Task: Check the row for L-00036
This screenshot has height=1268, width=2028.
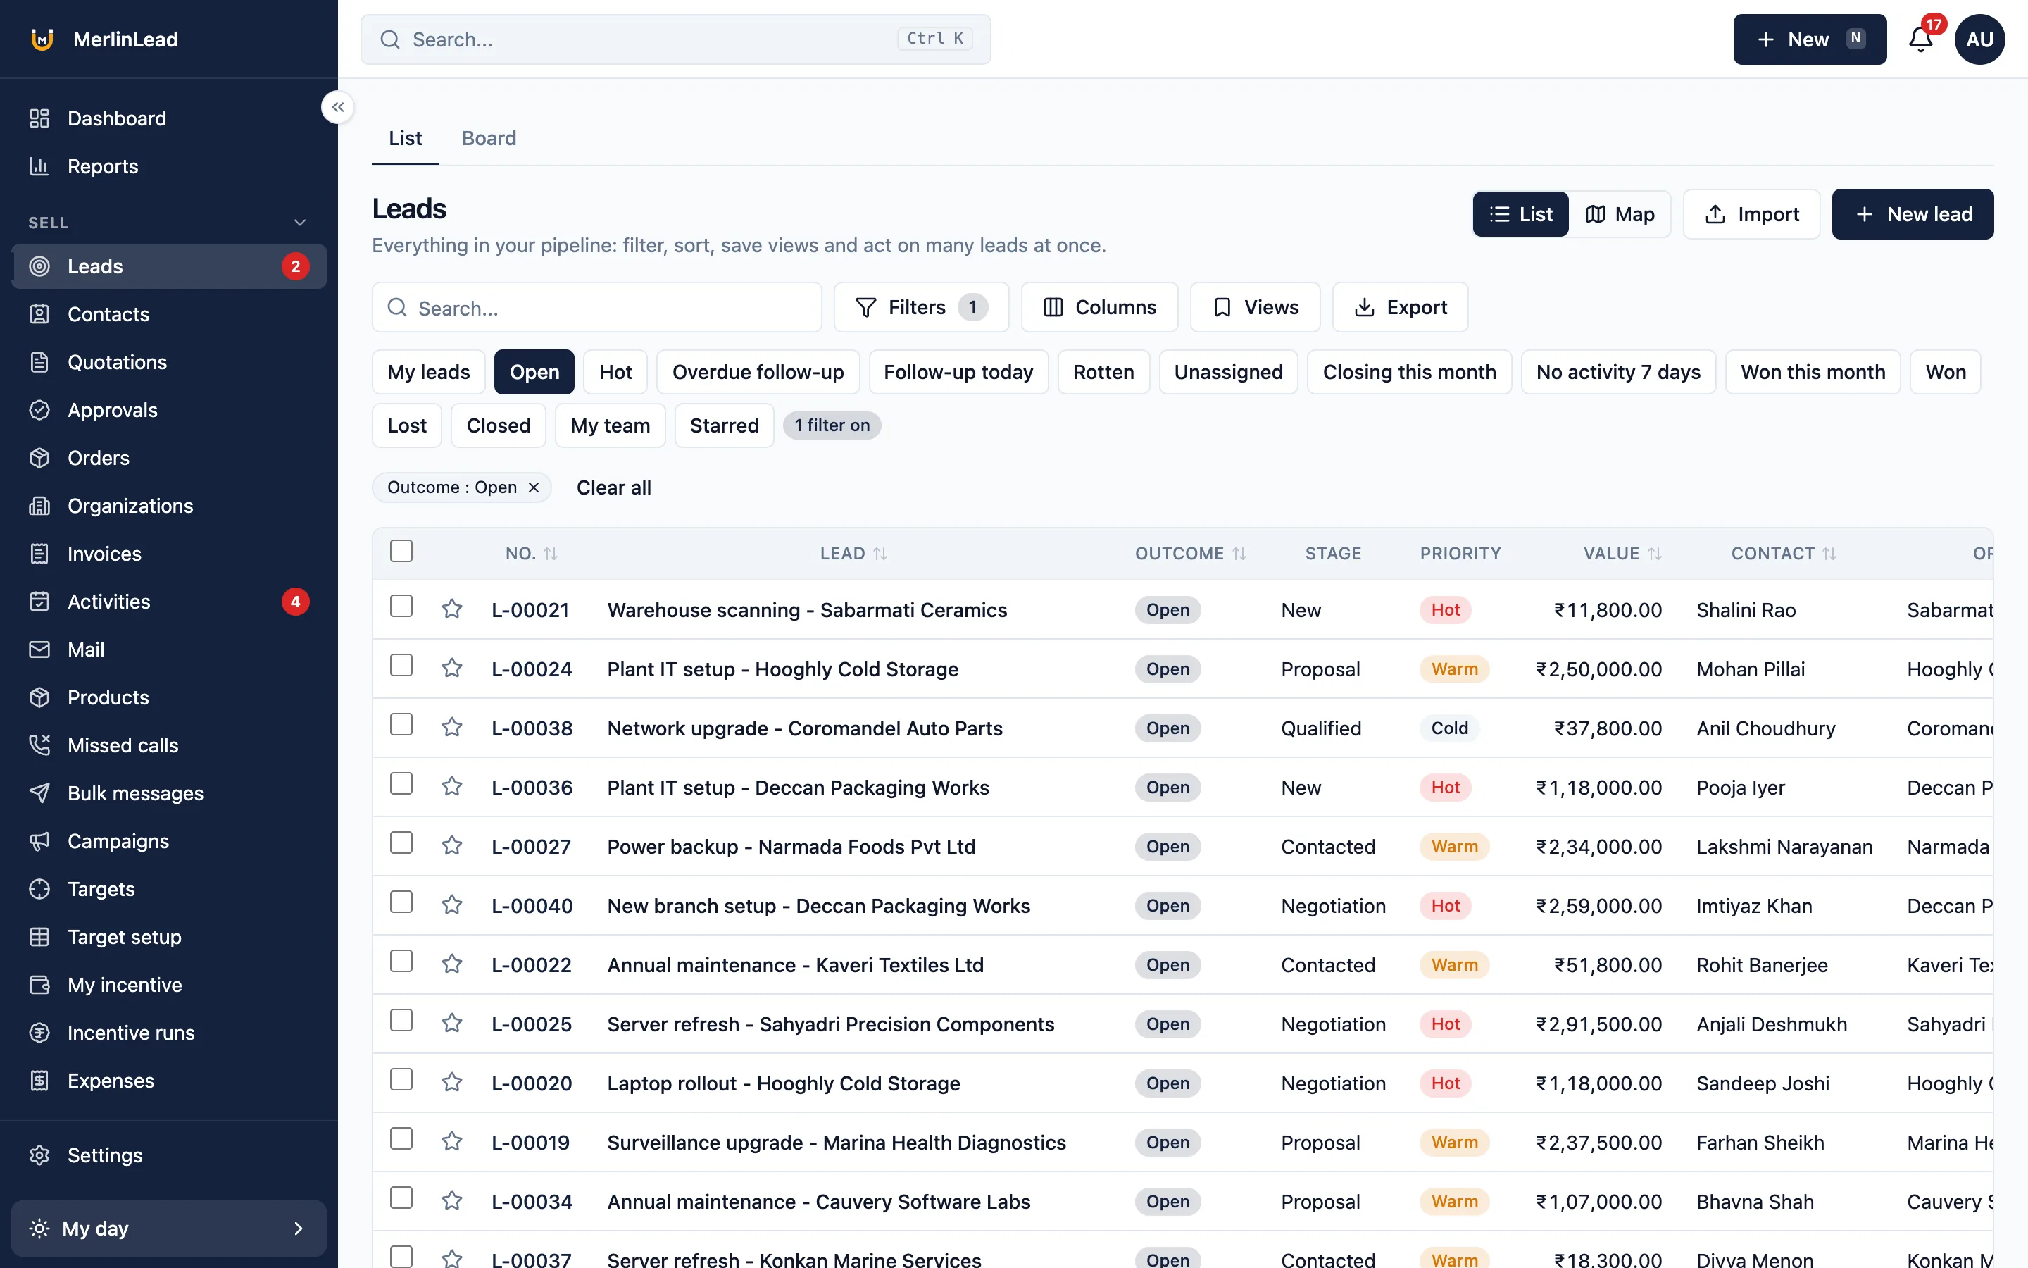Action: [401, 783]
